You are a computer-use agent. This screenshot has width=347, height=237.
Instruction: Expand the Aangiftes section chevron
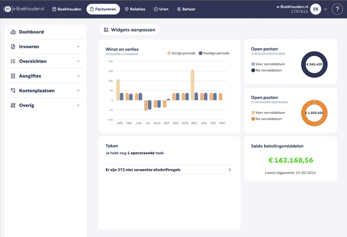tap(78, 76)
